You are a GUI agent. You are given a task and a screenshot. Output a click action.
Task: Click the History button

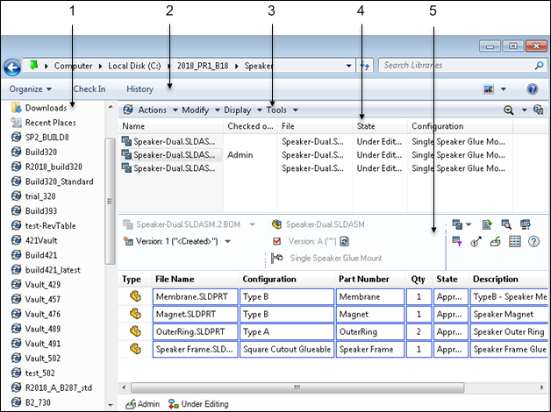140,89
